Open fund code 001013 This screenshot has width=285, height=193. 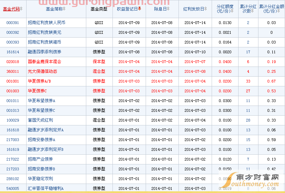tap(13, 111)
